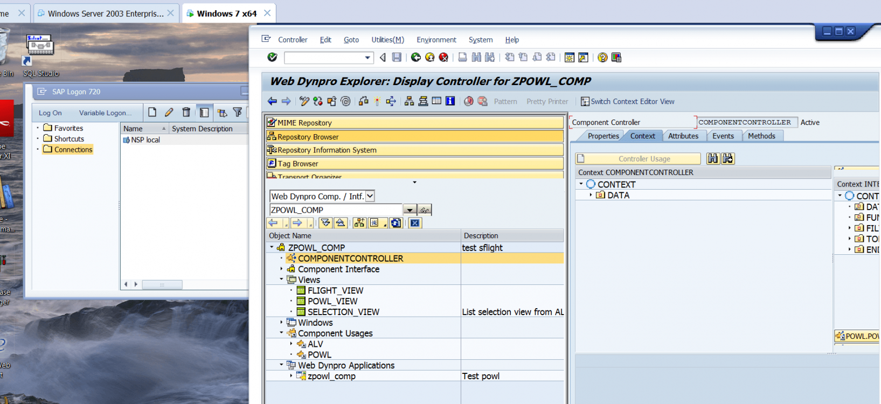
Task: Click the blue Information 'i' icon
Action: click(450, 101)
